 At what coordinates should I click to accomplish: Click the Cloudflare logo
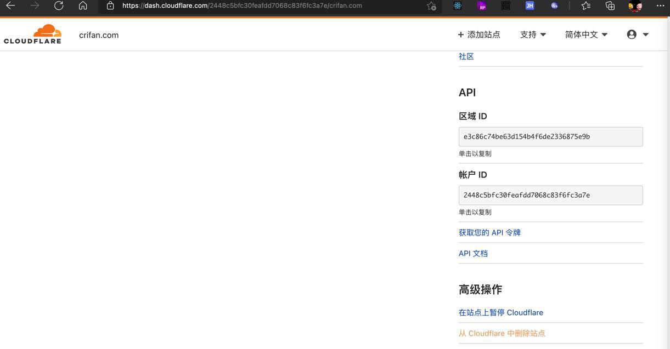32,34
